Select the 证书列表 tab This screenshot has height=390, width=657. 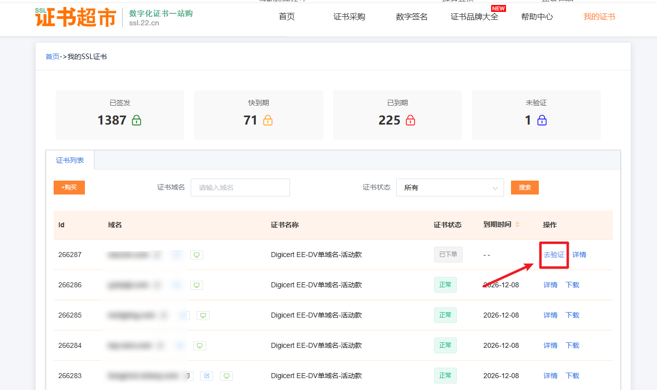[x=70, y=160]
